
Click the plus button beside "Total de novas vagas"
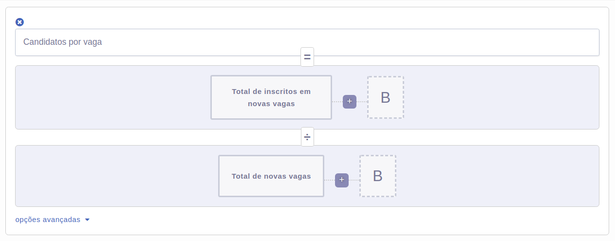[342, 180]
